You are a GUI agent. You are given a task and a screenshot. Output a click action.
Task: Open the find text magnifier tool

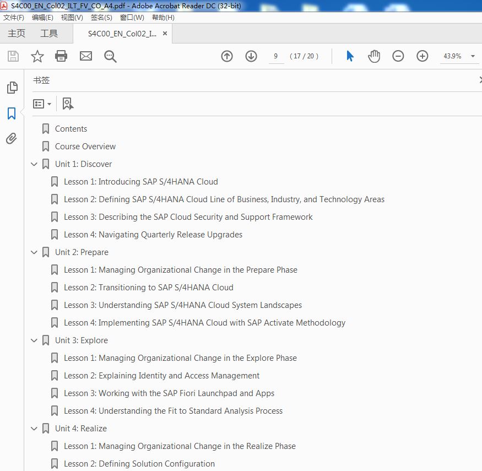coord(110,57)
